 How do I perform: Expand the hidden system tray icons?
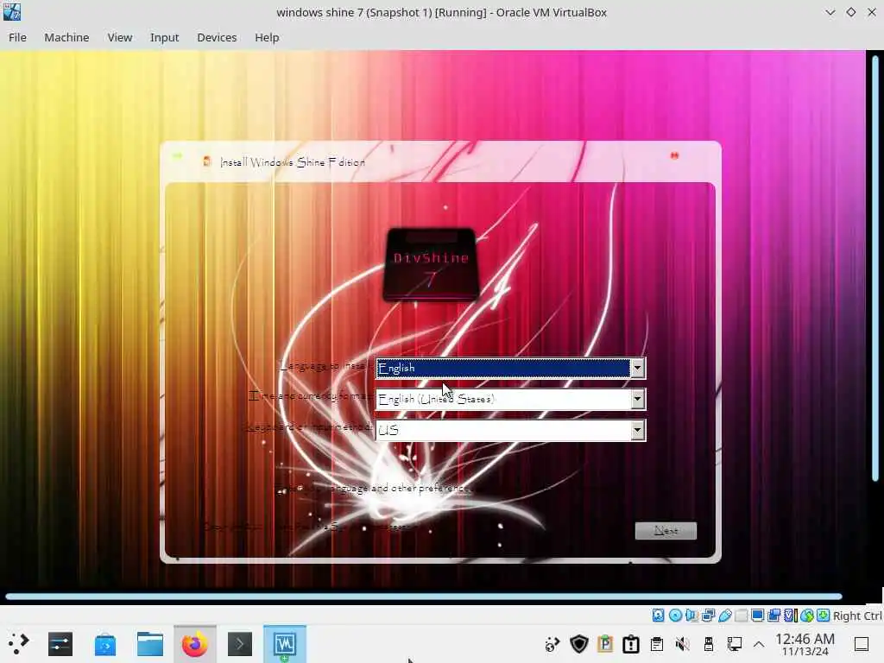click(759, 644)
